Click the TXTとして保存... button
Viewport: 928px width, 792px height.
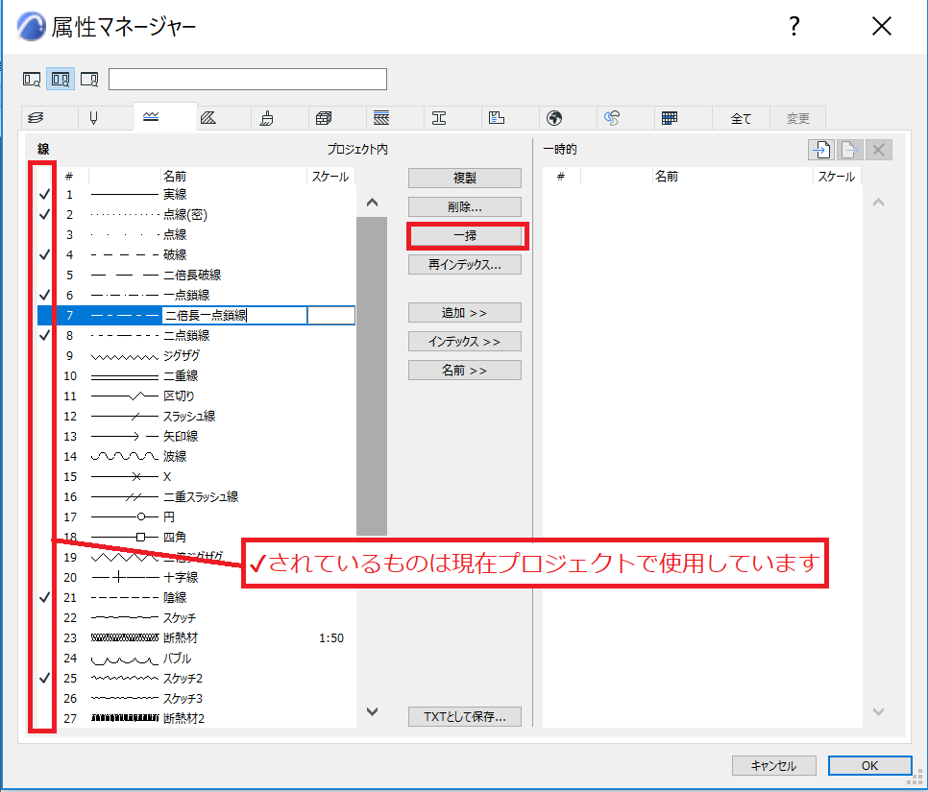point(465,716)
